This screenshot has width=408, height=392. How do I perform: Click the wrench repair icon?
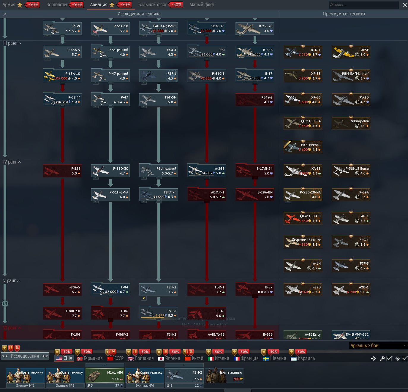click(382, 358)
